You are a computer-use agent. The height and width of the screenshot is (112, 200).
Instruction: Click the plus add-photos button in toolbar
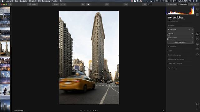[11, 4]
